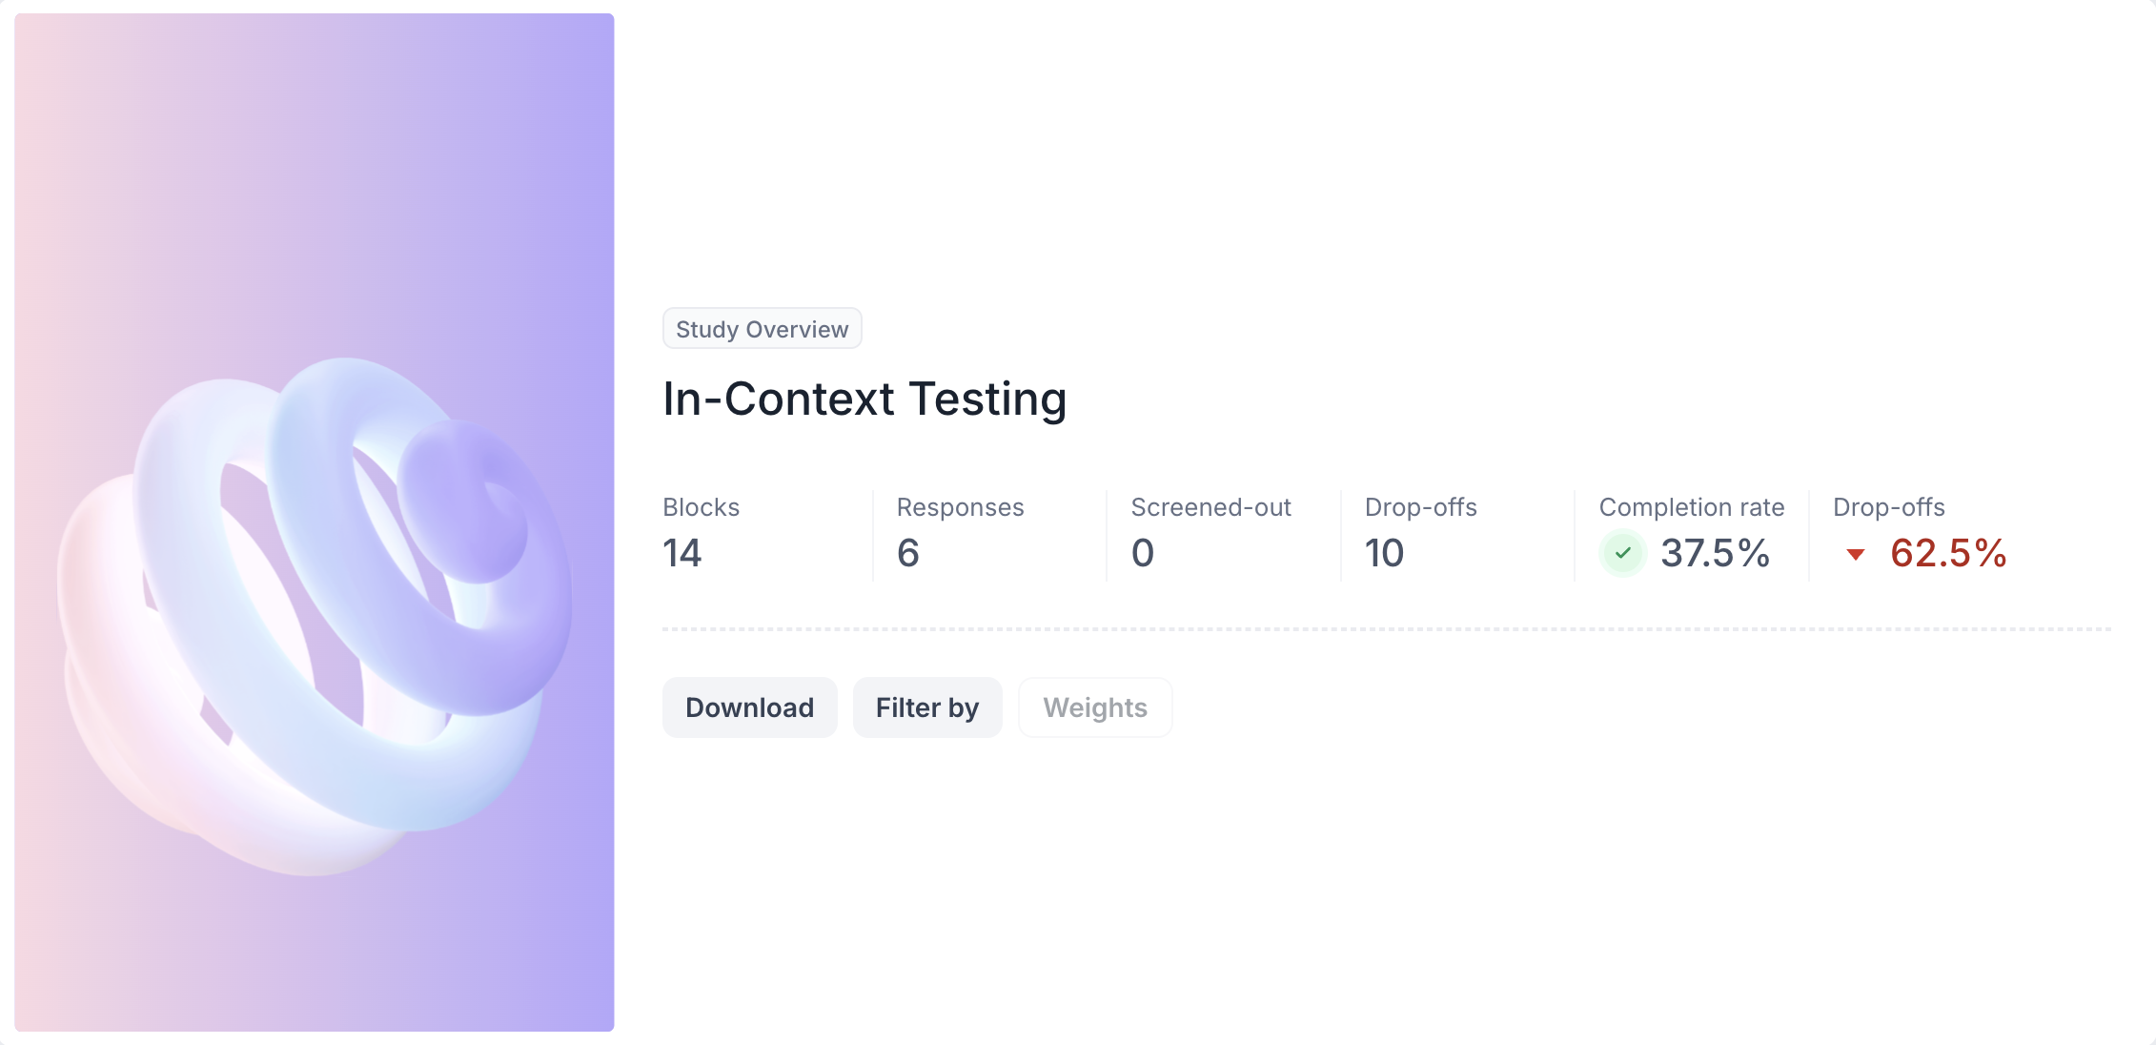The image size is (2156, 1045).
Task: Select the Blocks value of 14
Action: [682, 553]
